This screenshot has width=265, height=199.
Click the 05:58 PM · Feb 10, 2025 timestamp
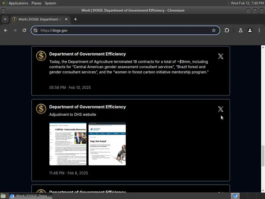70,88
